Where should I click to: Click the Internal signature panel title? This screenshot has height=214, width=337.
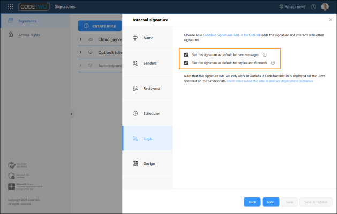[x=150, y=20]
